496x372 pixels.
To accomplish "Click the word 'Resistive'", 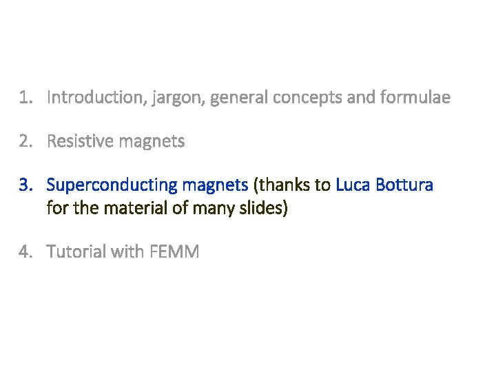I will [x=80, y=142].
